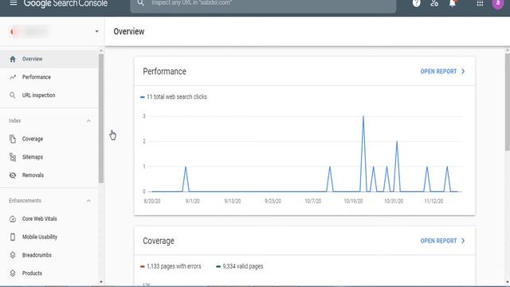Click the Sitemaps tree icon
Image resolution: width=510 pixels, height=287 pixels.
click(x=13, y=157)
